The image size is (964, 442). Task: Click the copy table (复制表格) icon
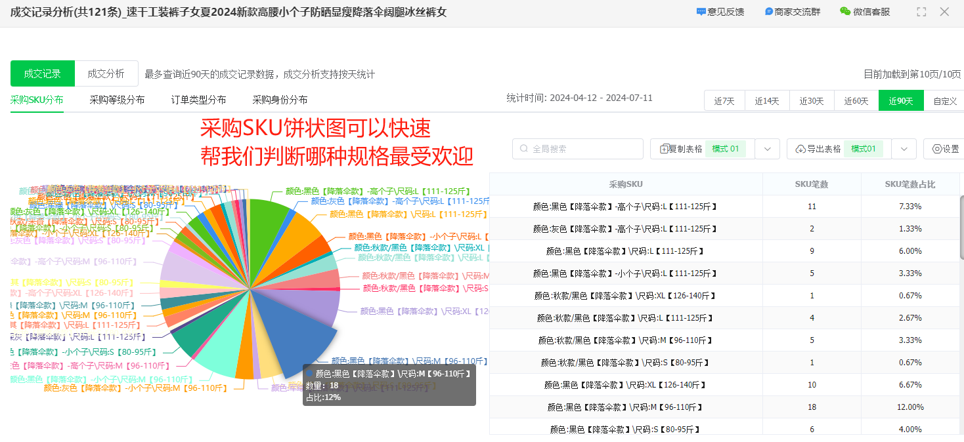682,149
